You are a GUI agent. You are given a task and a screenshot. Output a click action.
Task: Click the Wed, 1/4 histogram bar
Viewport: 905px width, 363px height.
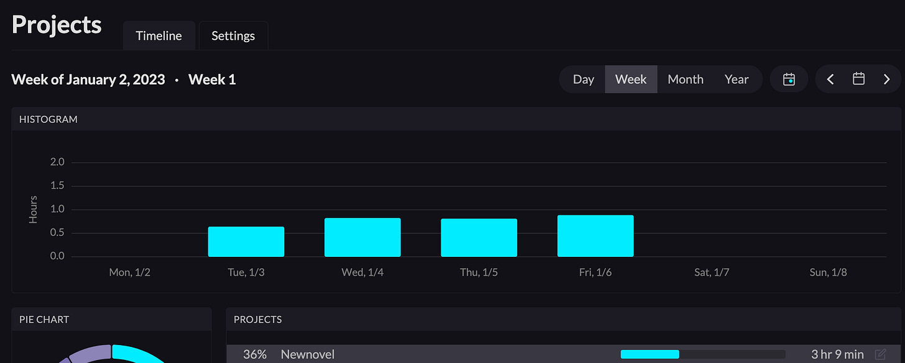point(362,237)
